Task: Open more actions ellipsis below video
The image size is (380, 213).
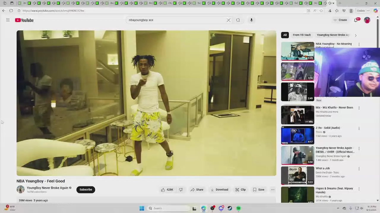Action: tap(273, 190)
